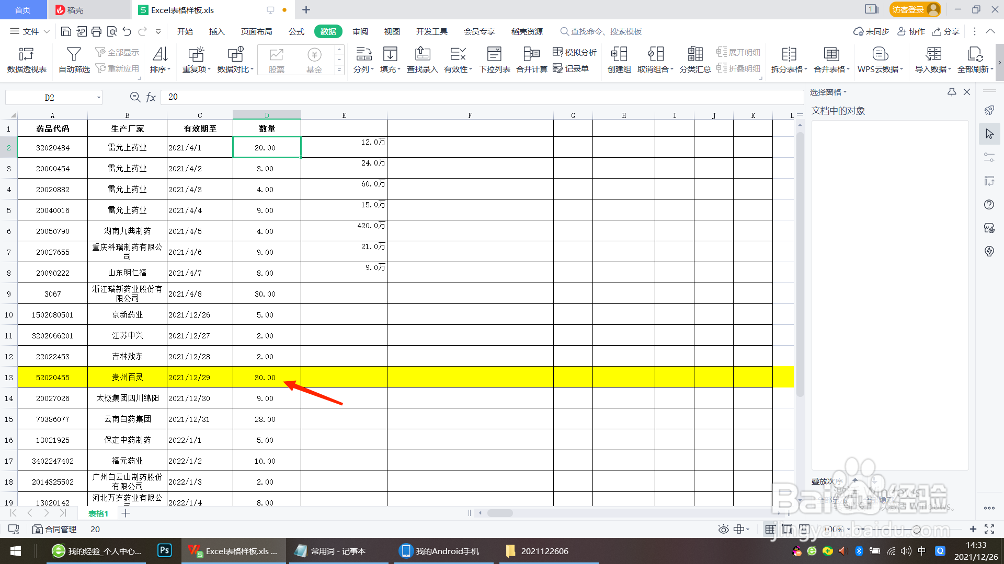Viewport: 1004px width, 564px height.
Task: Switch to the Formulas (公式) ribbon tab
Action: click(296, 31)
